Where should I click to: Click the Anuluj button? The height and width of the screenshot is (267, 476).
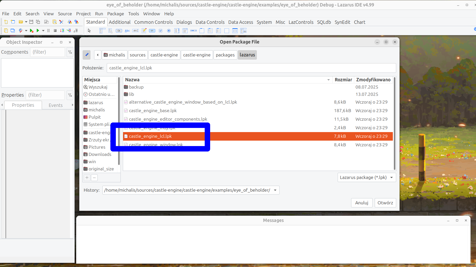tap(362, 203)
